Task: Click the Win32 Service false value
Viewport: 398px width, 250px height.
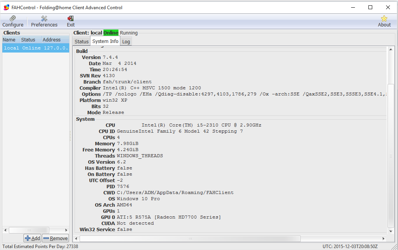Action: click(124, 229)
